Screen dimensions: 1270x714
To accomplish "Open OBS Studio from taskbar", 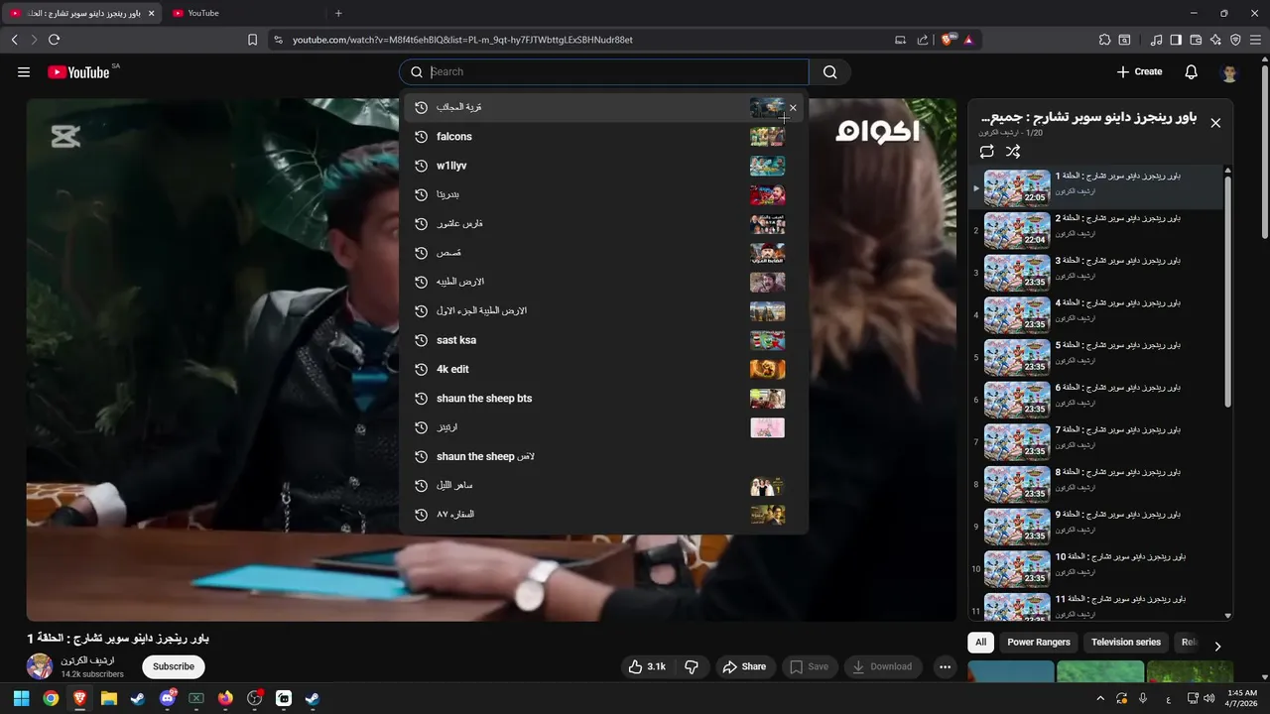I will coord(254,698).
